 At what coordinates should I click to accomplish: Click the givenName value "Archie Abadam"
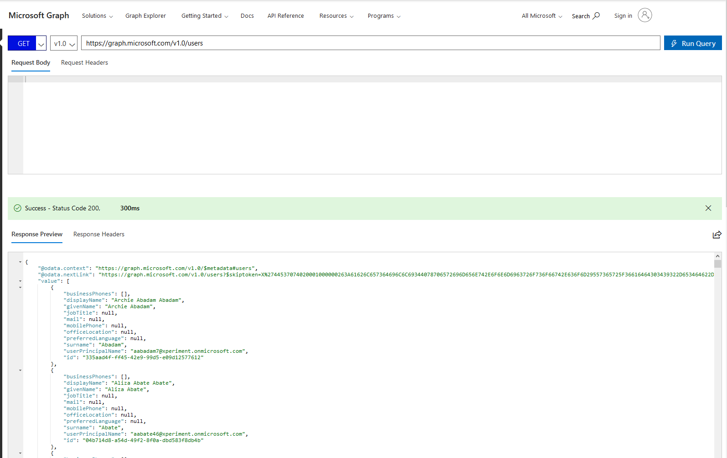[129, 307]
